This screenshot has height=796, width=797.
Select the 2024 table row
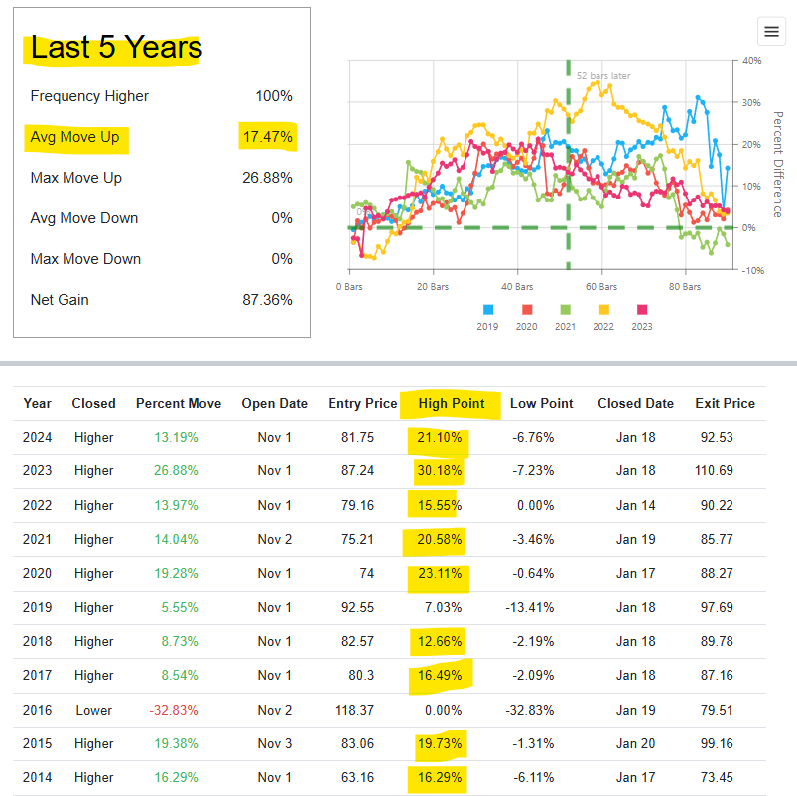pyautogui.click(x=389, y=437)
